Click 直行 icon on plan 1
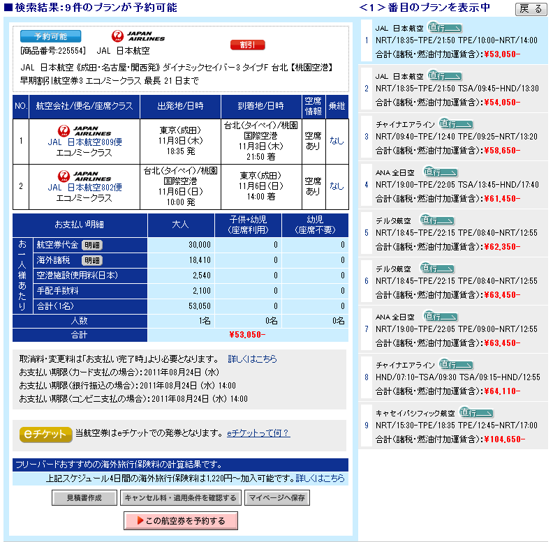This screenshot has height=542, width=553. pos(445,27)
